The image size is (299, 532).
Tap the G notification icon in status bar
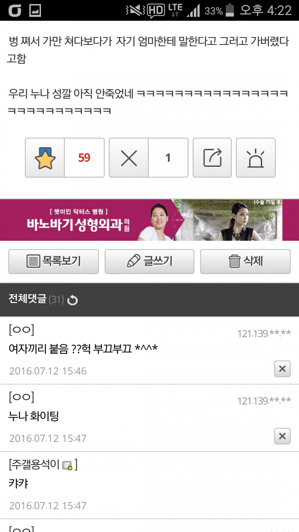15,11
